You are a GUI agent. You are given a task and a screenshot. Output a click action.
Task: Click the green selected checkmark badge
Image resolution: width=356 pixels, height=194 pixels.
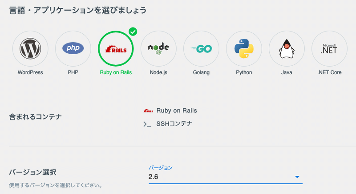click(x=133, y=32)
